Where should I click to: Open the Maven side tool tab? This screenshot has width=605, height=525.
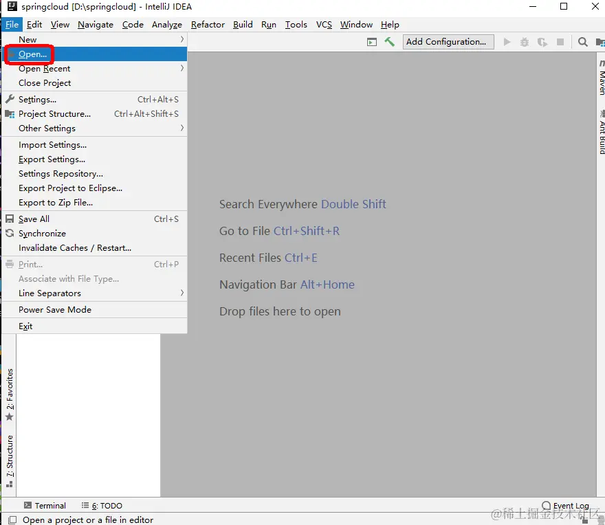[601, 78]
